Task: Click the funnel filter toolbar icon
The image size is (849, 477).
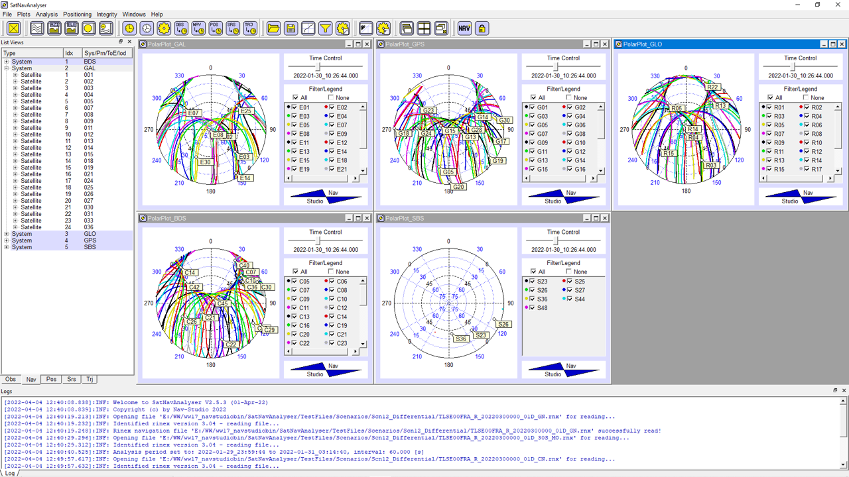Action: [x=325, y=28]
